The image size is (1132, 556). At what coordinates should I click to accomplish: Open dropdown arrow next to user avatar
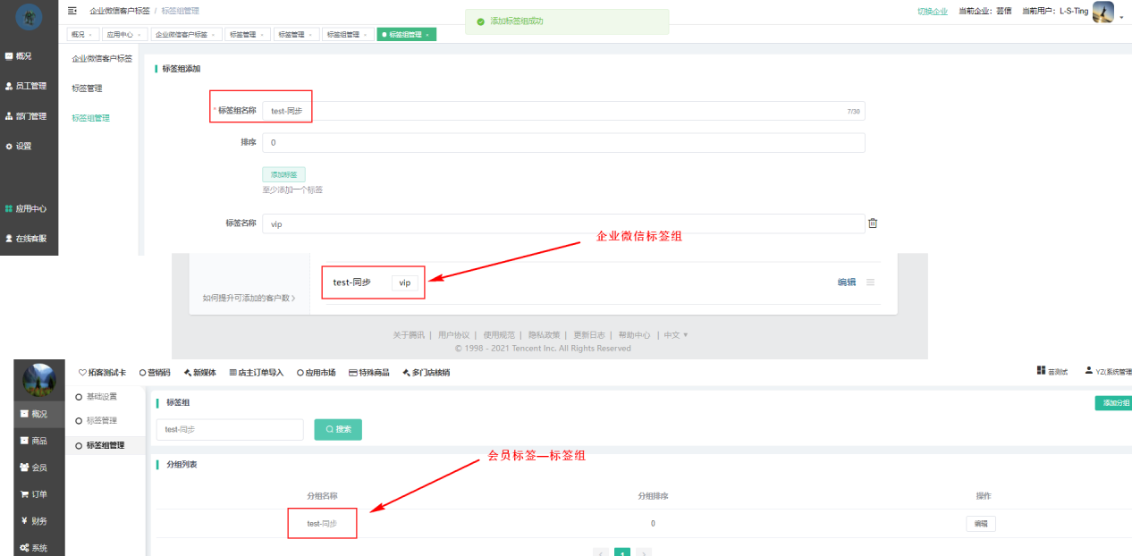pos(1121,18)
